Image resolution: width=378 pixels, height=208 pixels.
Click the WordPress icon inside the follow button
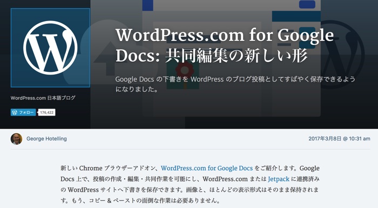click(15, 112)
